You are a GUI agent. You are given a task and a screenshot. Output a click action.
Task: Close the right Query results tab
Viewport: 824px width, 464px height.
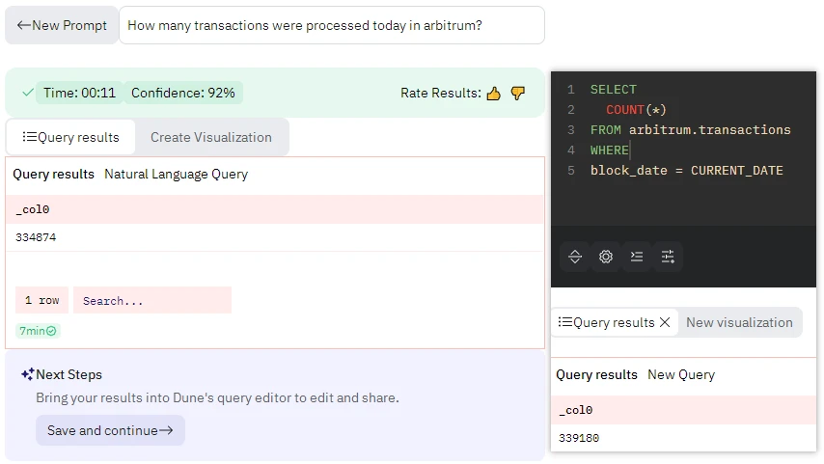tap(665, 323)
